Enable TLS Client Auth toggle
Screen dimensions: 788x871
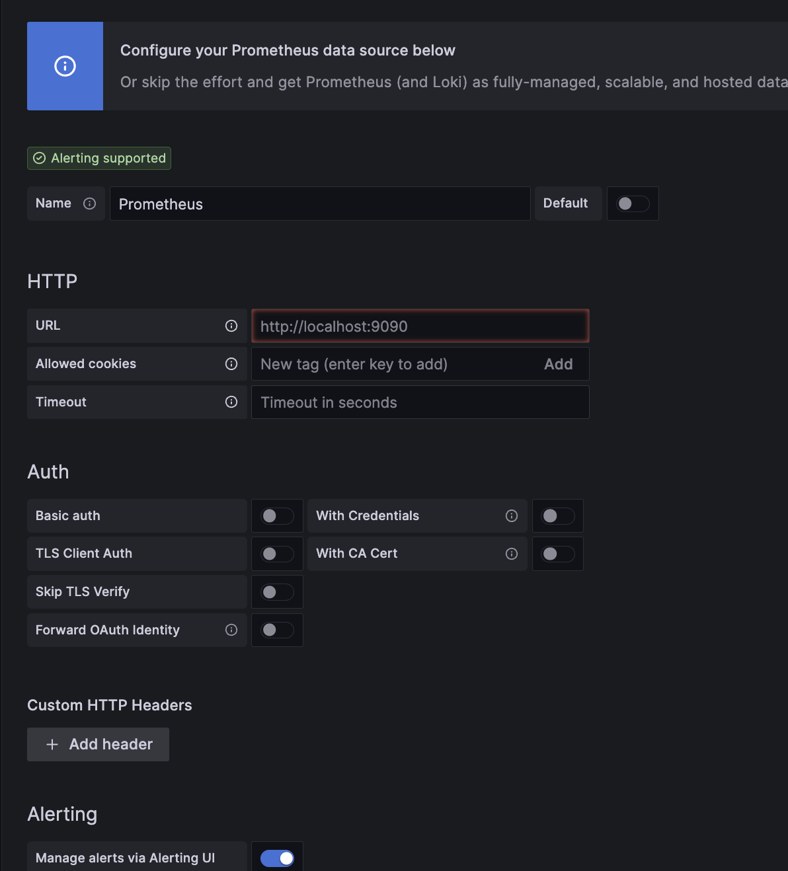coord(277,554)
